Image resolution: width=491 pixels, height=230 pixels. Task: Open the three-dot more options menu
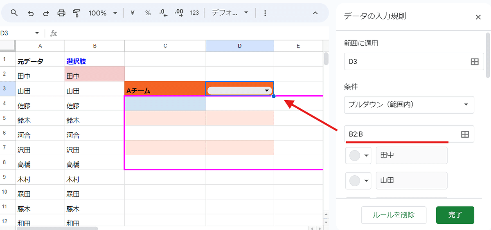pos(266,13)
